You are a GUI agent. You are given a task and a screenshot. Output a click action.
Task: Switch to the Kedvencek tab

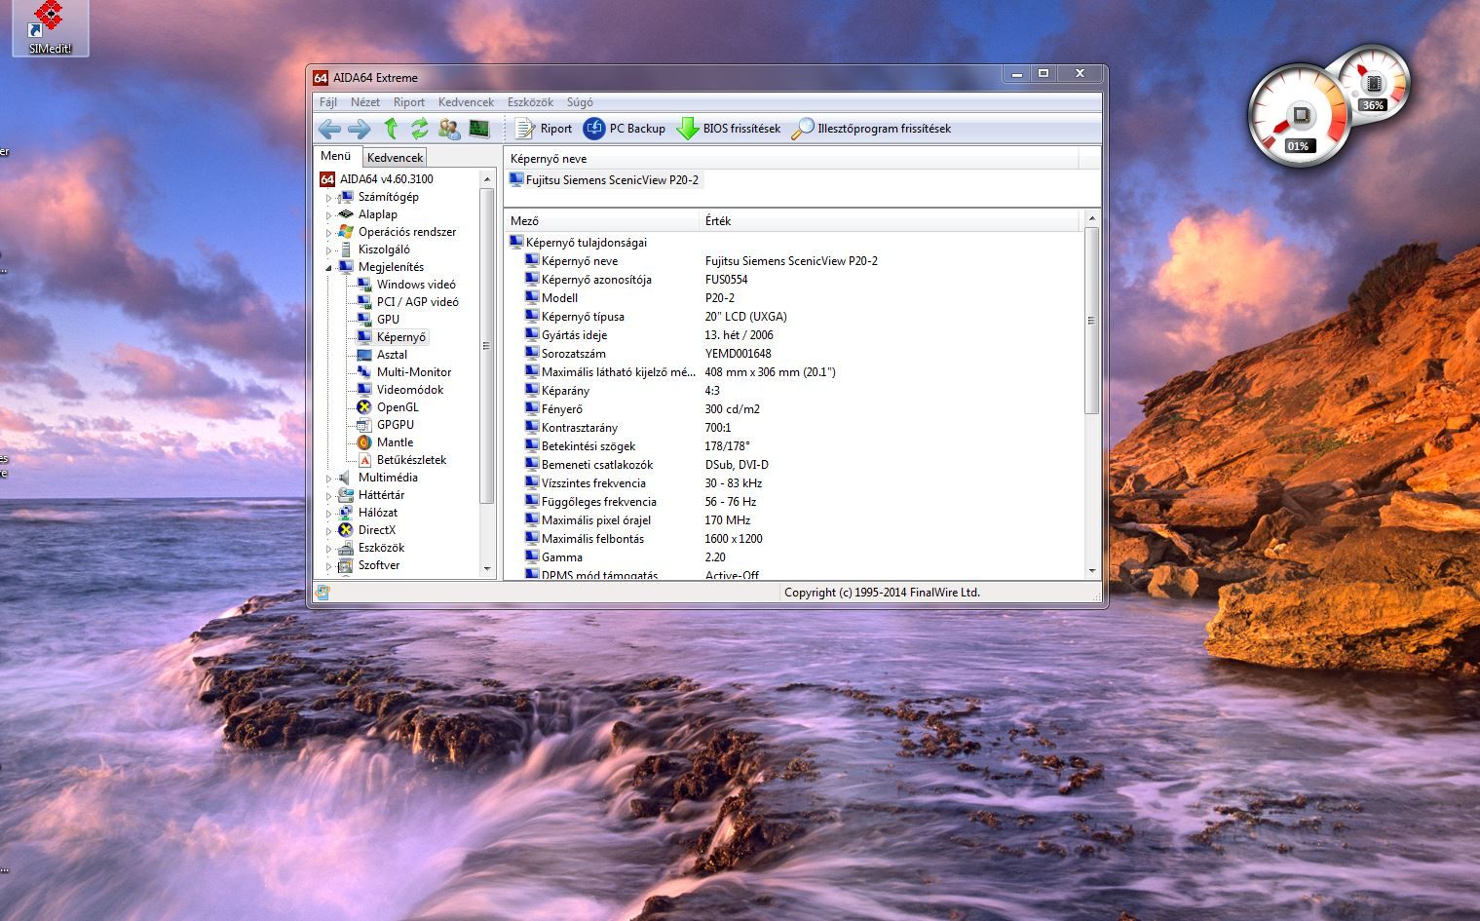pyautogui.click(x=395, y=157)
